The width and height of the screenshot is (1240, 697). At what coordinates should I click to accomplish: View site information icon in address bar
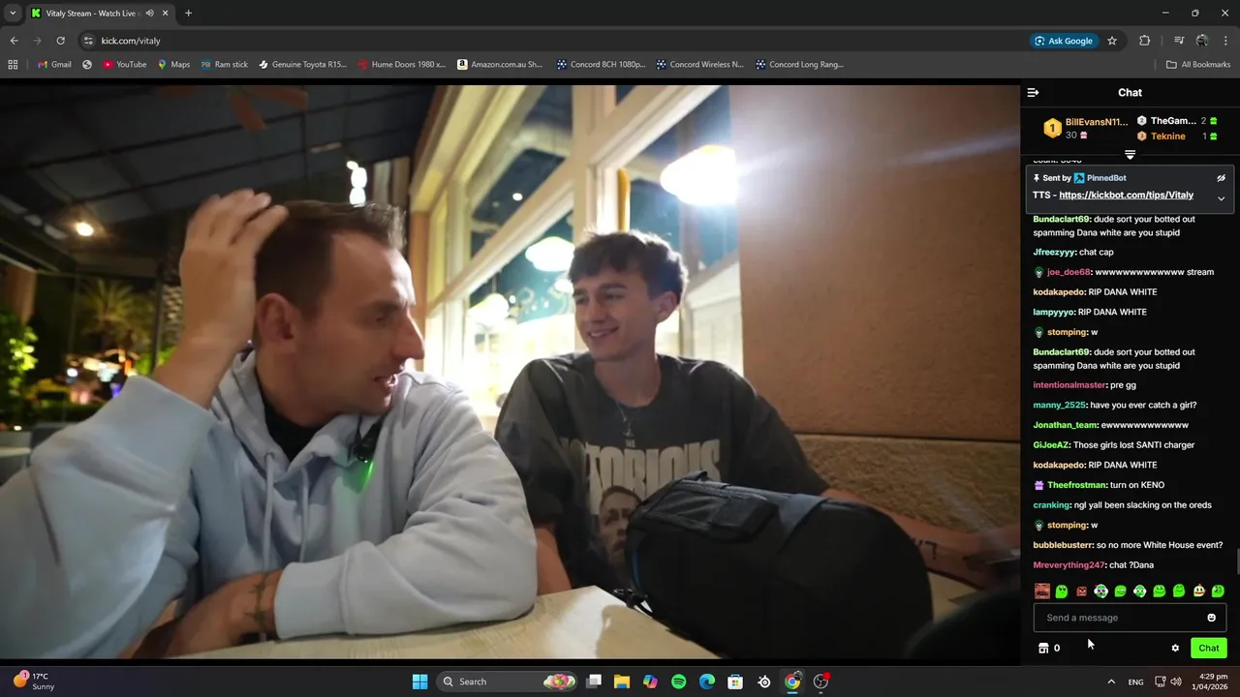(88, 41)
